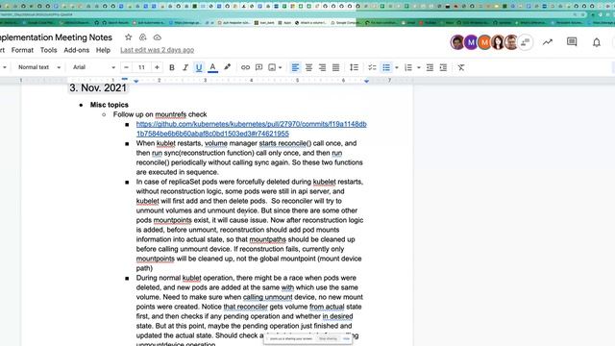615x346 pixels.
Task: Increase font size with the plus button
Action: [x=157, y=67]
